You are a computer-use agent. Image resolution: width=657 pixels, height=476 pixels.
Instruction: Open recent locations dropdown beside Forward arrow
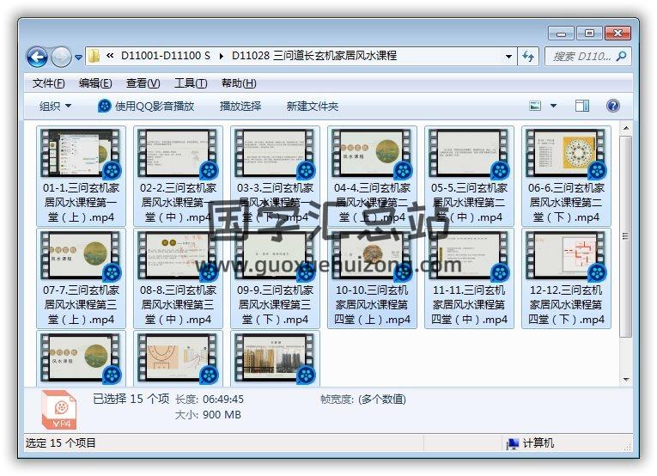coord(78,57)
